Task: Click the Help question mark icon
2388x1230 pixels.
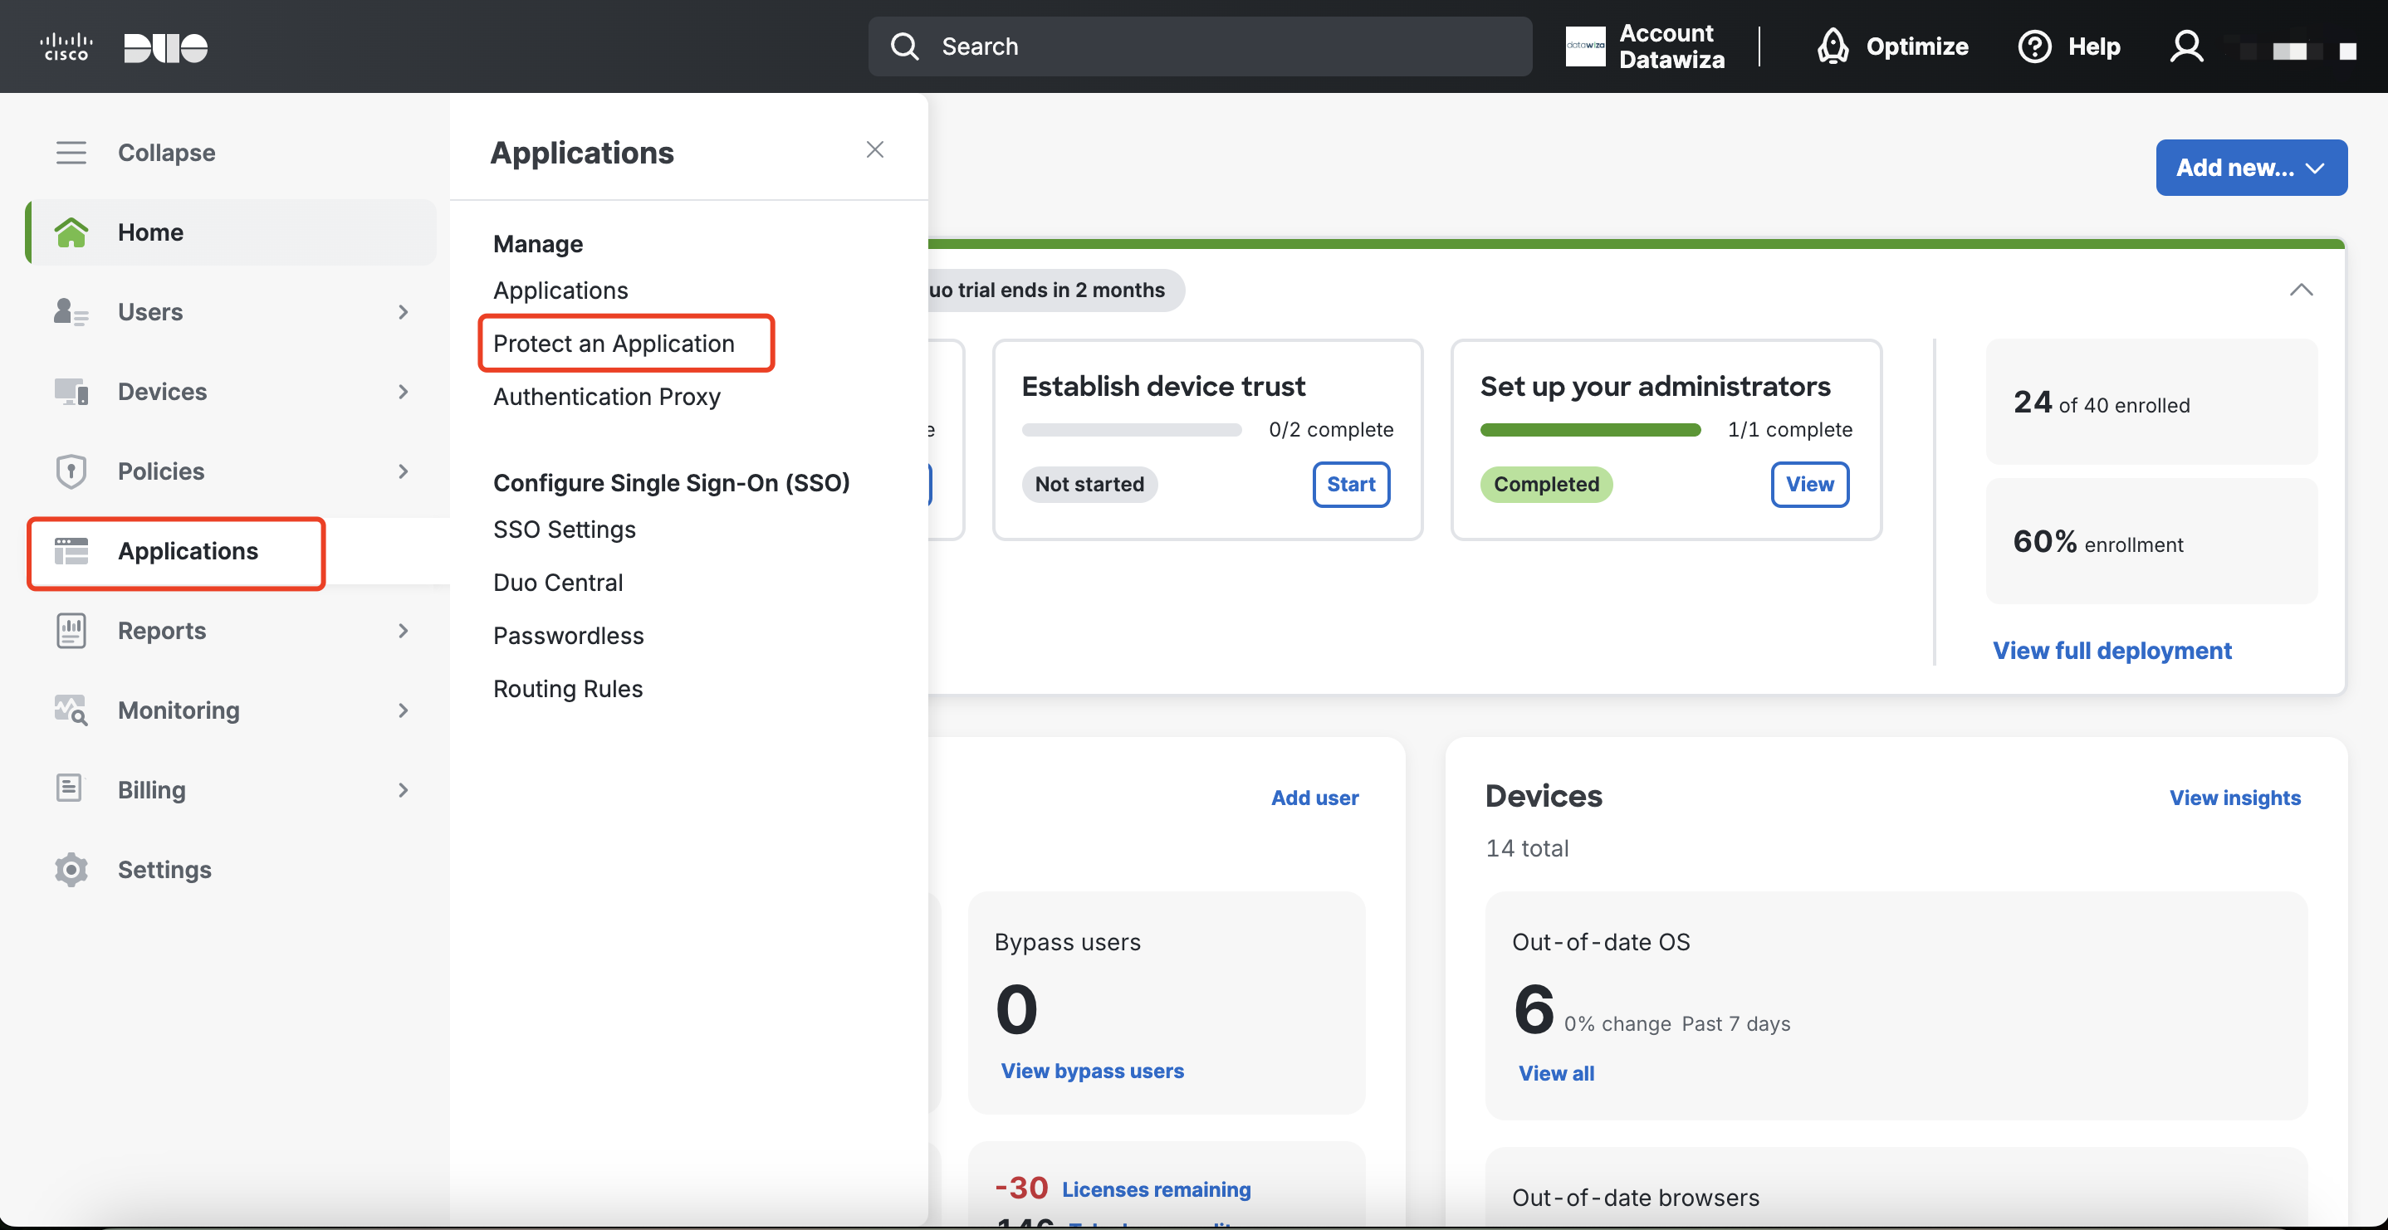Action: pos(2034,46)
